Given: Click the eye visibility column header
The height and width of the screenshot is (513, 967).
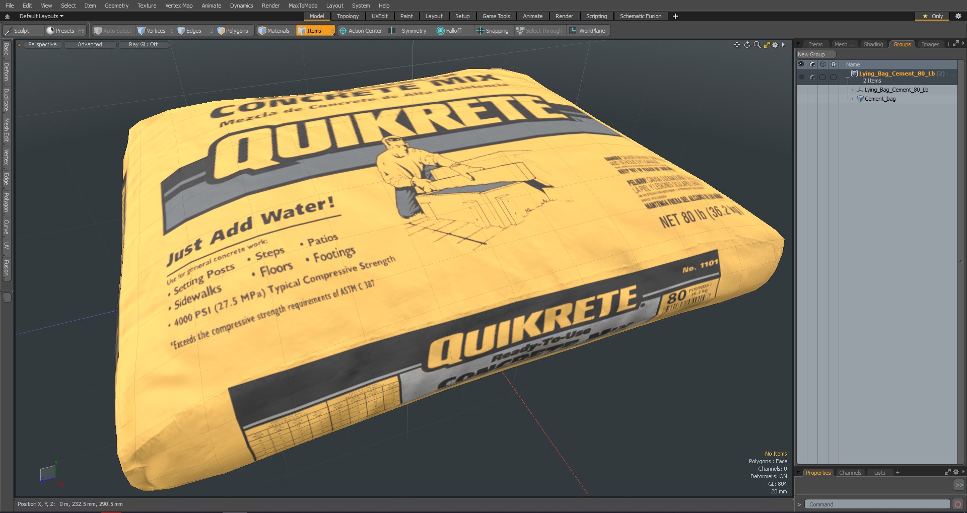Looking at the screenshot, I should pos(801,64).
